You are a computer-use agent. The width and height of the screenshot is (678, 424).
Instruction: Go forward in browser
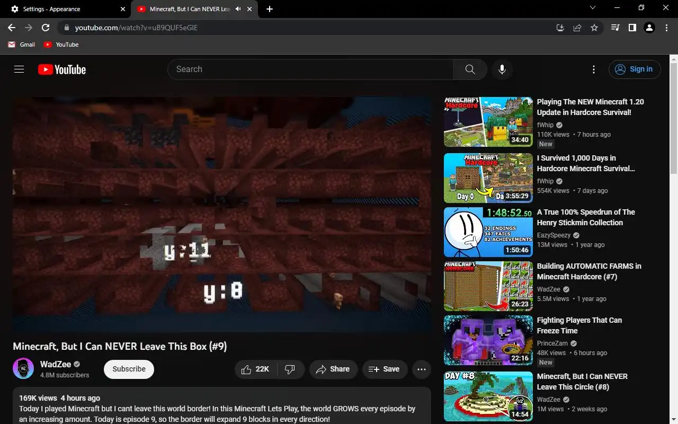pos(29,28)
